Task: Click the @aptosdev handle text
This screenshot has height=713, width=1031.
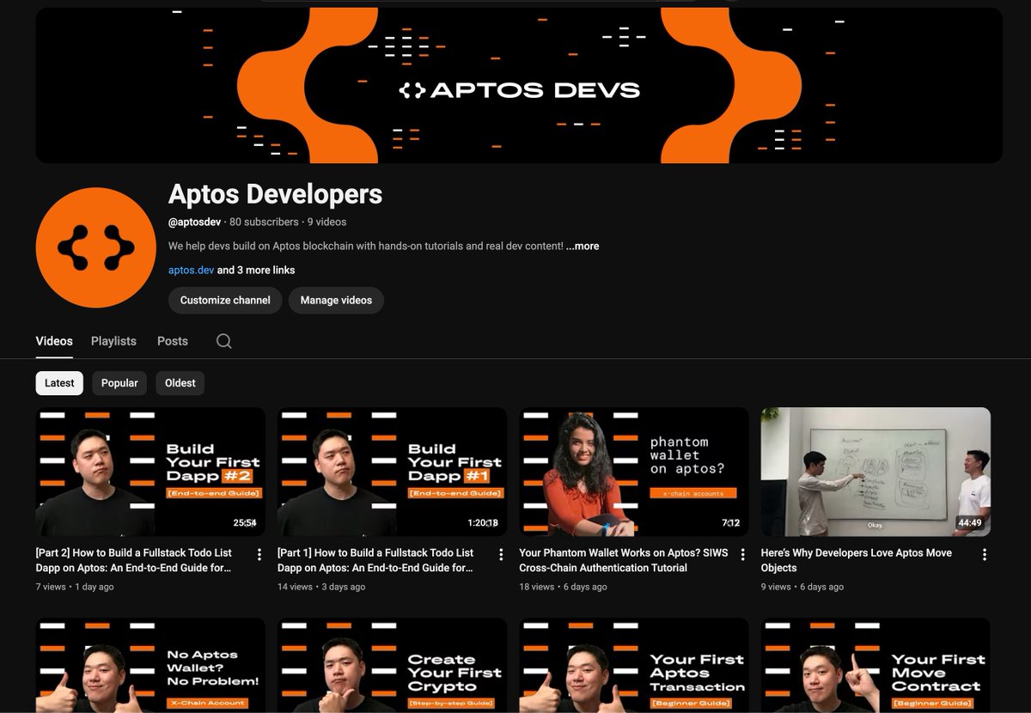Action: (x=195, y=222)
